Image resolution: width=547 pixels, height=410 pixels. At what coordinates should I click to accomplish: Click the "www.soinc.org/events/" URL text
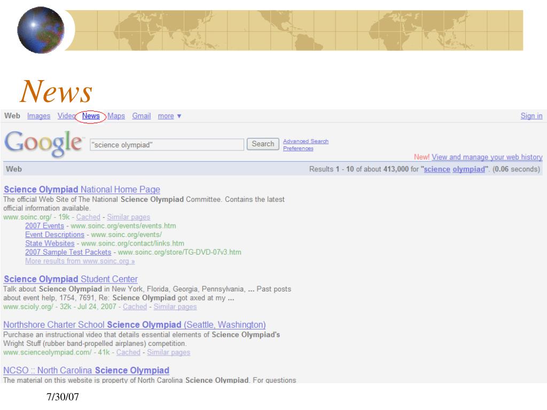tap(126, 235)
